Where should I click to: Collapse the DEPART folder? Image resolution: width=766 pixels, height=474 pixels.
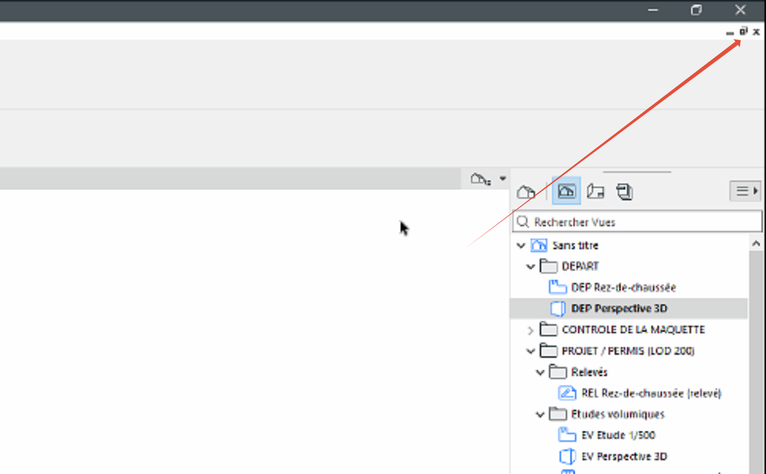click(531, 266)
